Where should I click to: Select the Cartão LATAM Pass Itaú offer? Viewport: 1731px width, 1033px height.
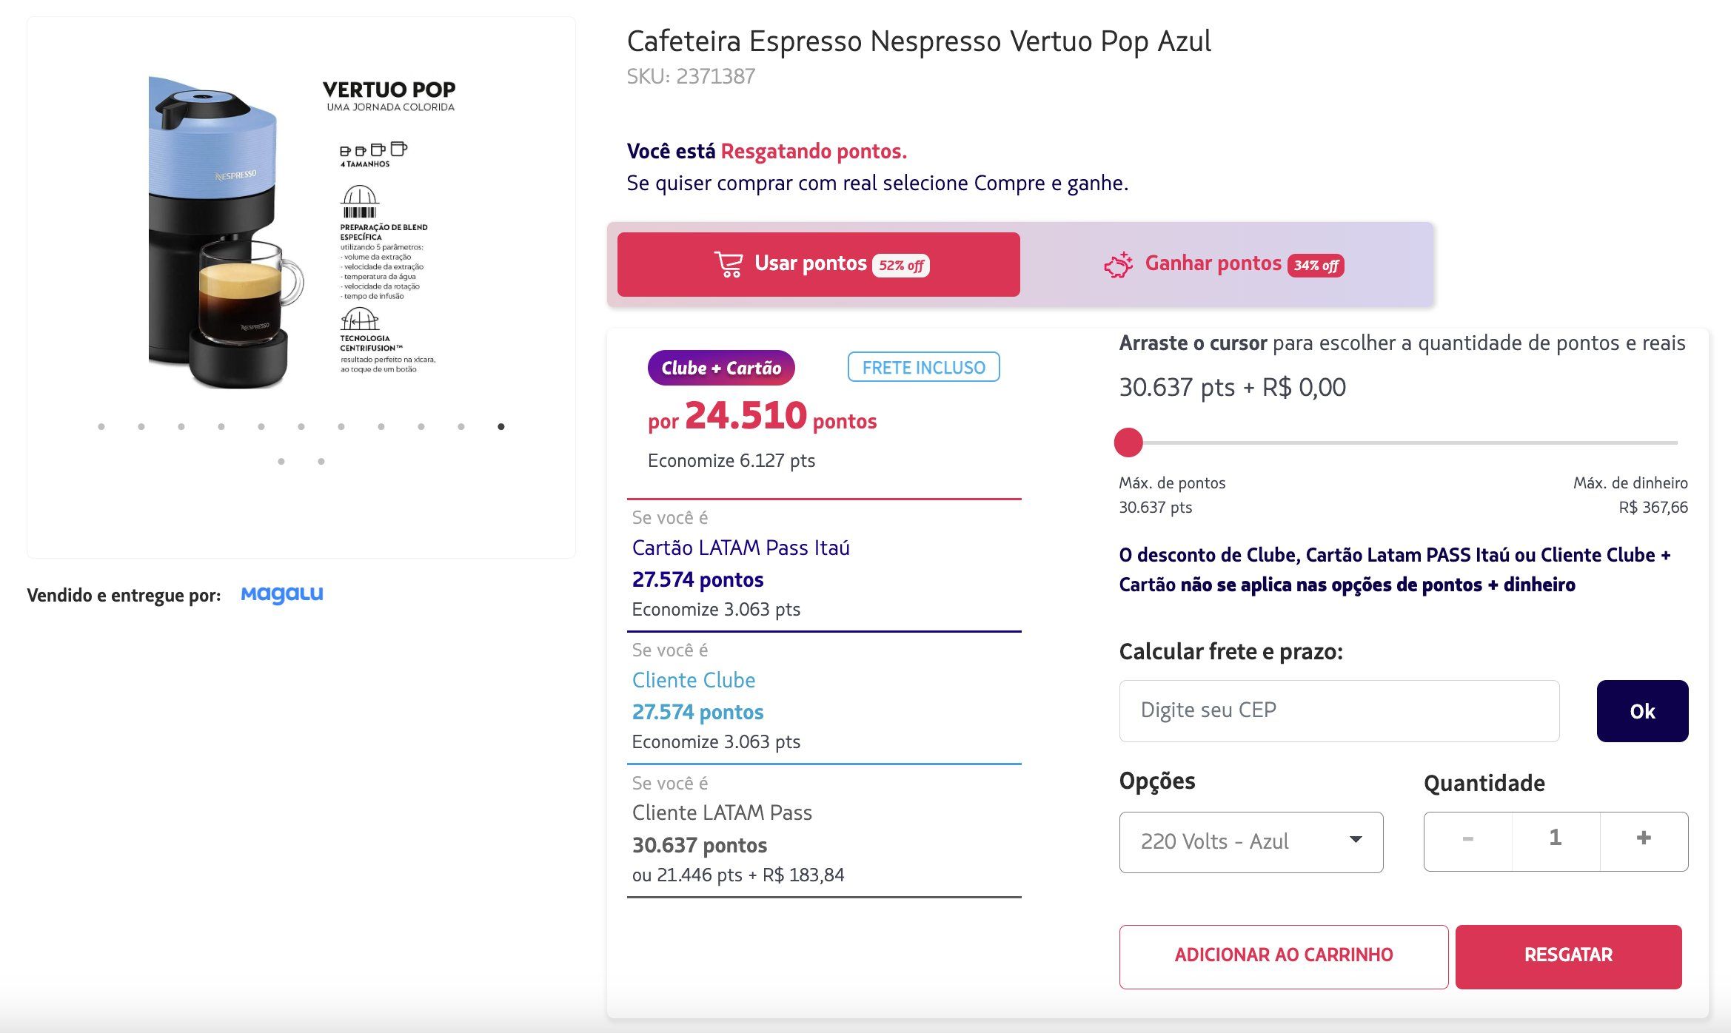(x=824, y=566)
